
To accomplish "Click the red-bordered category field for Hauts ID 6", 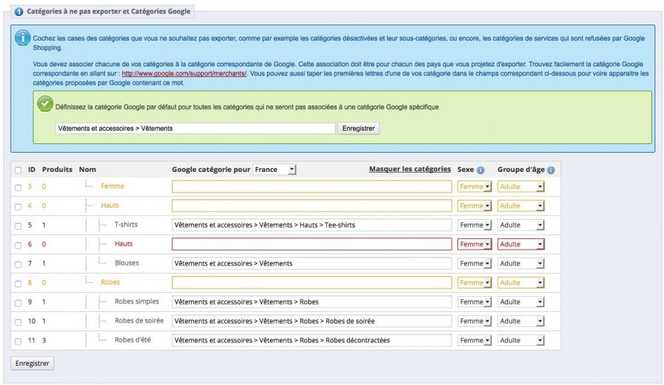I will point(311,244).
